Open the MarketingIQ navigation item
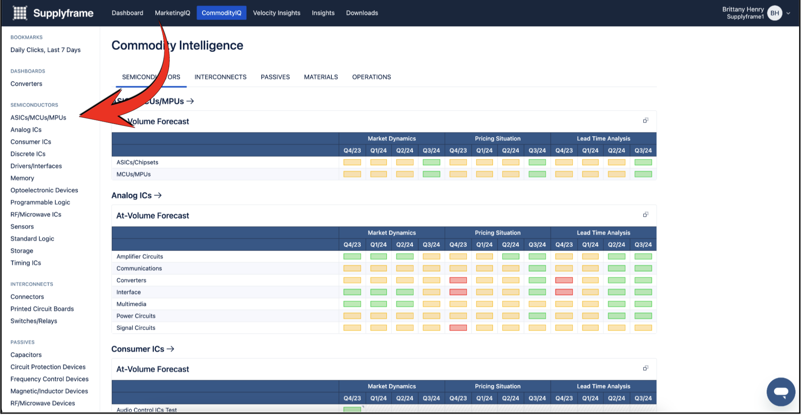Image resolution: width=801 pixels, height=415 pixels. 172,13
